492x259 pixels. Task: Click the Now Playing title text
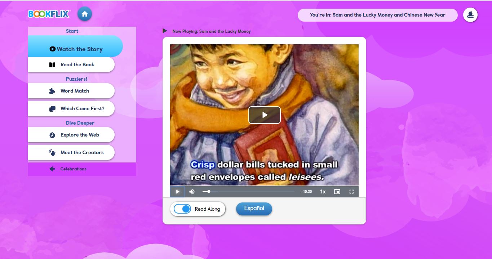(212, 31)
